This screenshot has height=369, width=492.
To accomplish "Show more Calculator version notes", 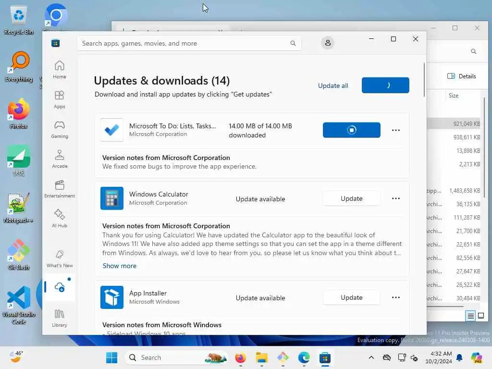I will coord(120,266).
